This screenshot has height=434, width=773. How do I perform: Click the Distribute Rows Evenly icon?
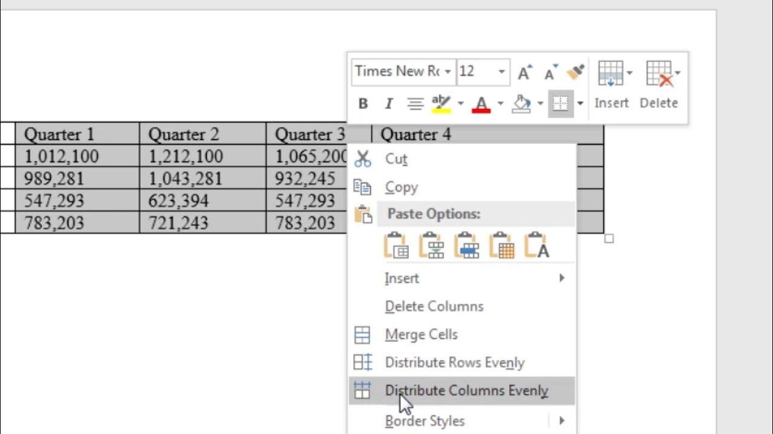363,362
